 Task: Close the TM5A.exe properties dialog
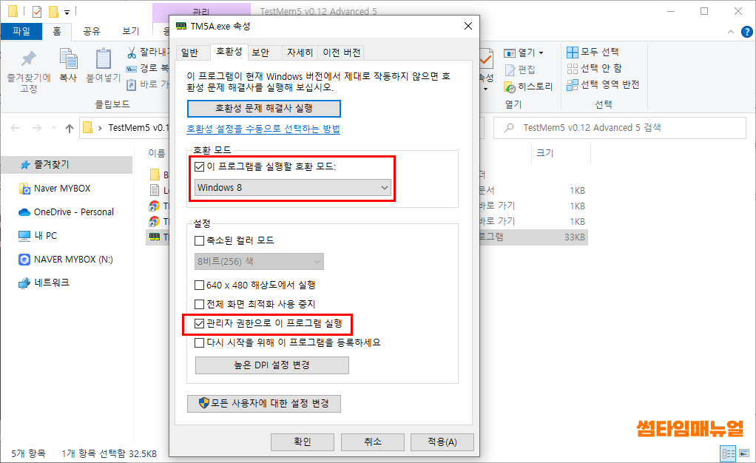coord(468,26)
